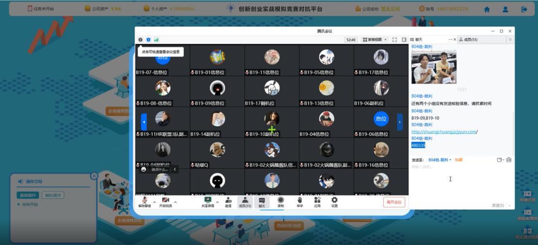Screen dimensions: 538x245
Task: Toggle the chat (聊天) panel in toolbar
Action: pos(261,201)
